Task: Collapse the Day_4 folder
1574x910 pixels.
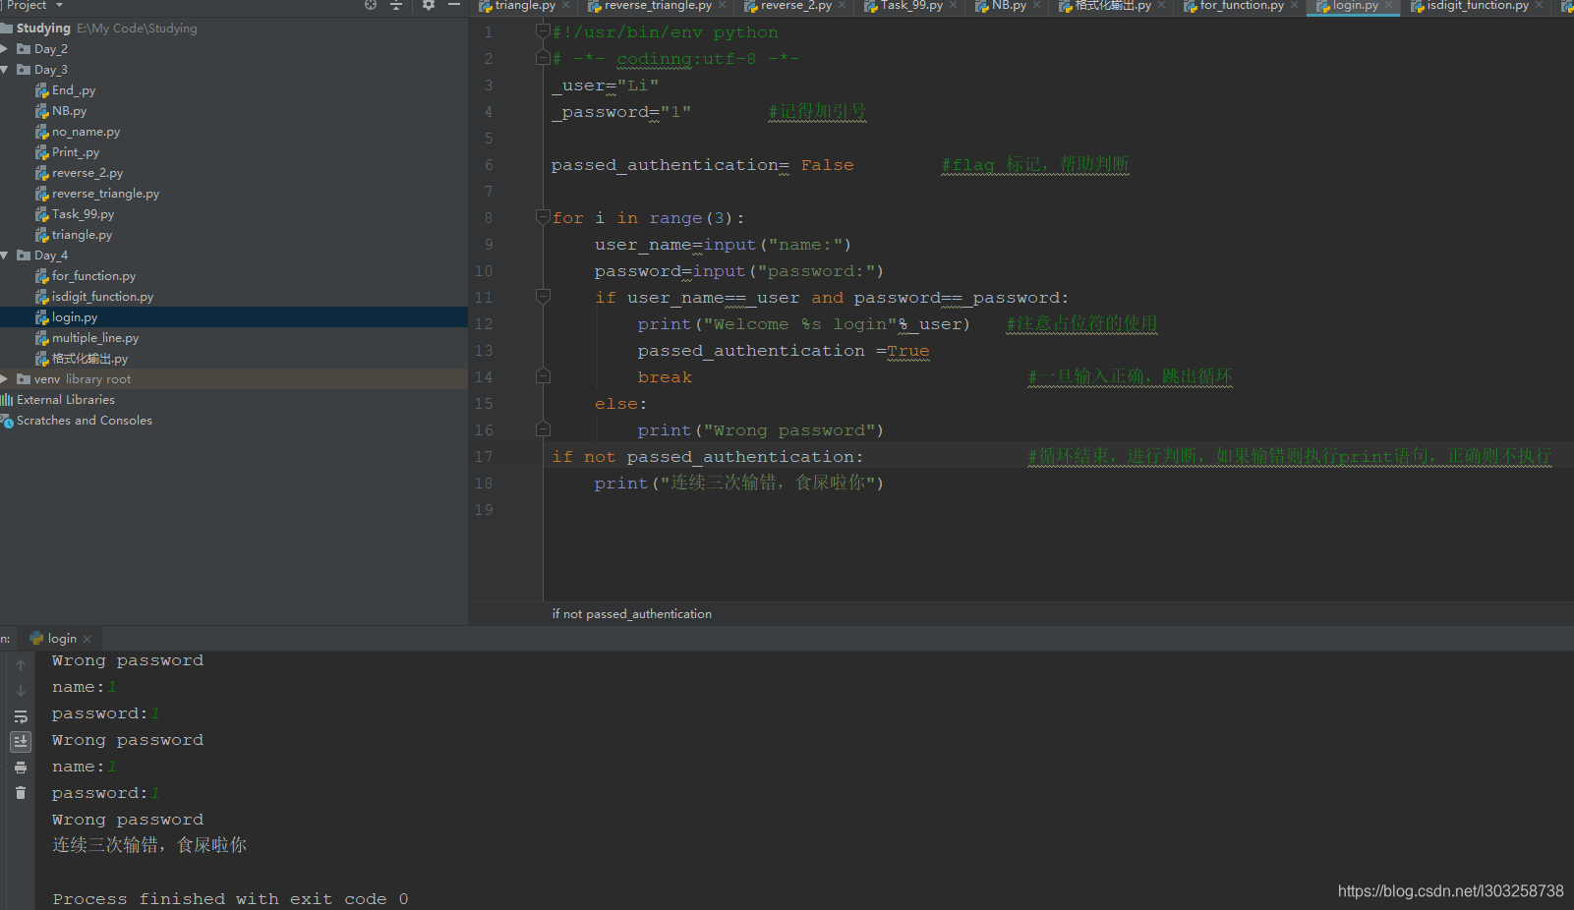Action: click(5, 256)
